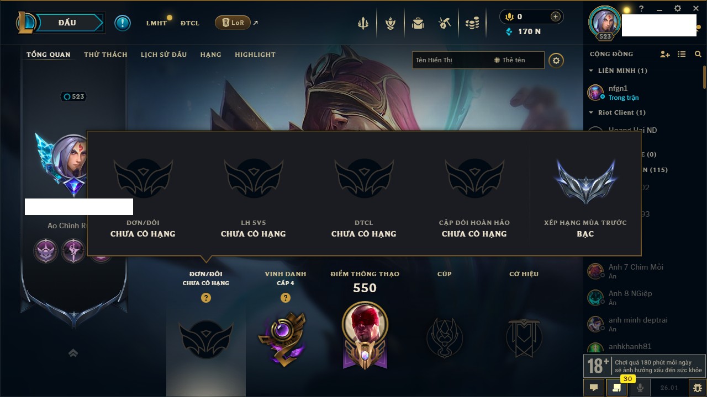
Task: Open the Collection backpack icon
Action: (418, 23)
